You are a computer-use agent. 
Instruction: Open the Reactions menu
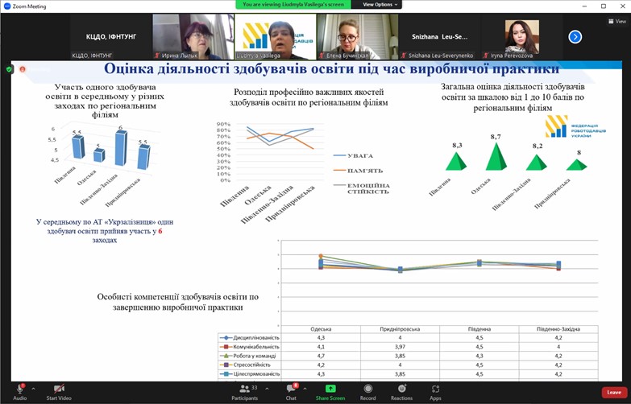[401, 389]
